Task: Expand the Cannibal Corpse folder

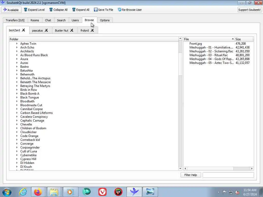Action: [x=17, y=109]
